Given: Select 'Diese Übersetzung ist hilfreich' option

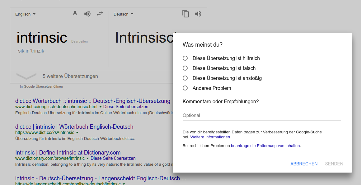Looking at the screenshot, I should (185, 58).
